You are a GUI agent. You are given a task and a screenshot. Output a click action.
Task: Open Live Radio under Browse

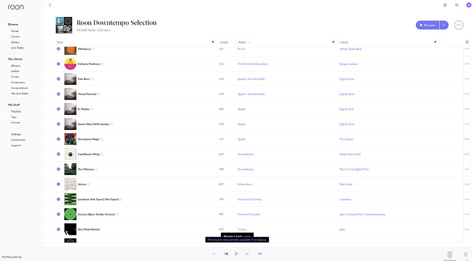click(18, 48)
